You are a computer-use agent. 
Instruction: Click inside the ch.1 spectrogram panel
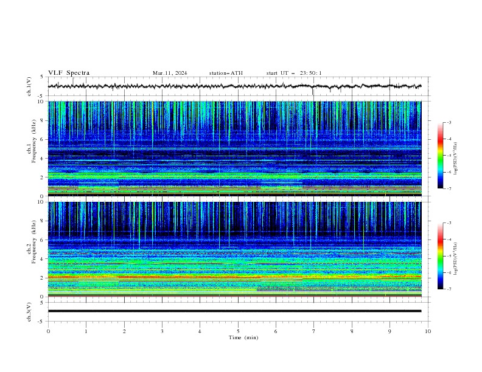click(234, 148)
